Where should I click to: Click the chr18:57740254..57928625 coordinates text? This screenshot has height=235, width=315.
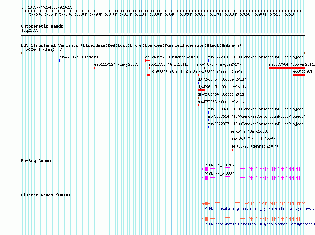click(47, 7)
